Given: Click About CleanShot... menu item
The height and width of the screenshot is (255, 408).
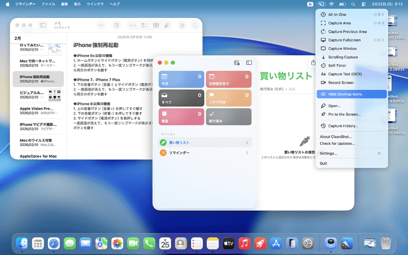Looking at the screenshot, I should (x=351, y=137).
